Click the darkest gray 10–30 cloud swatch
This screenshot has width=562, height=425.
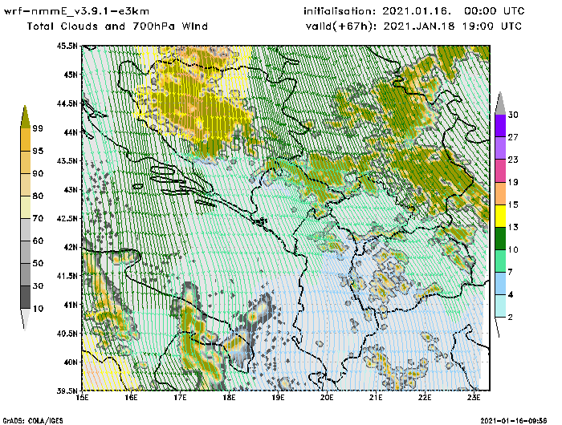[x=26, y=297]
